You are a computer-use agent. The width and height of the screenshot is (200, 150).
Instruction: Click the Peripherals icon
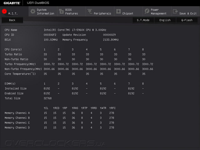[90, 11]
